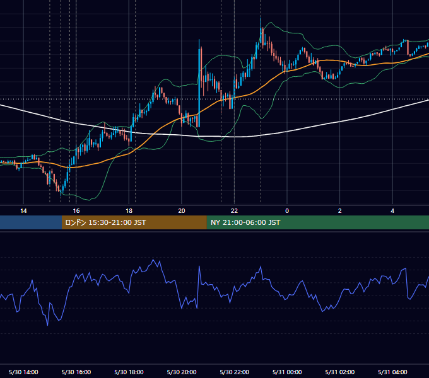Click the hour label 4 on chart axis
Viewport: 429px width, 378px height.
(x=392, y=211)
